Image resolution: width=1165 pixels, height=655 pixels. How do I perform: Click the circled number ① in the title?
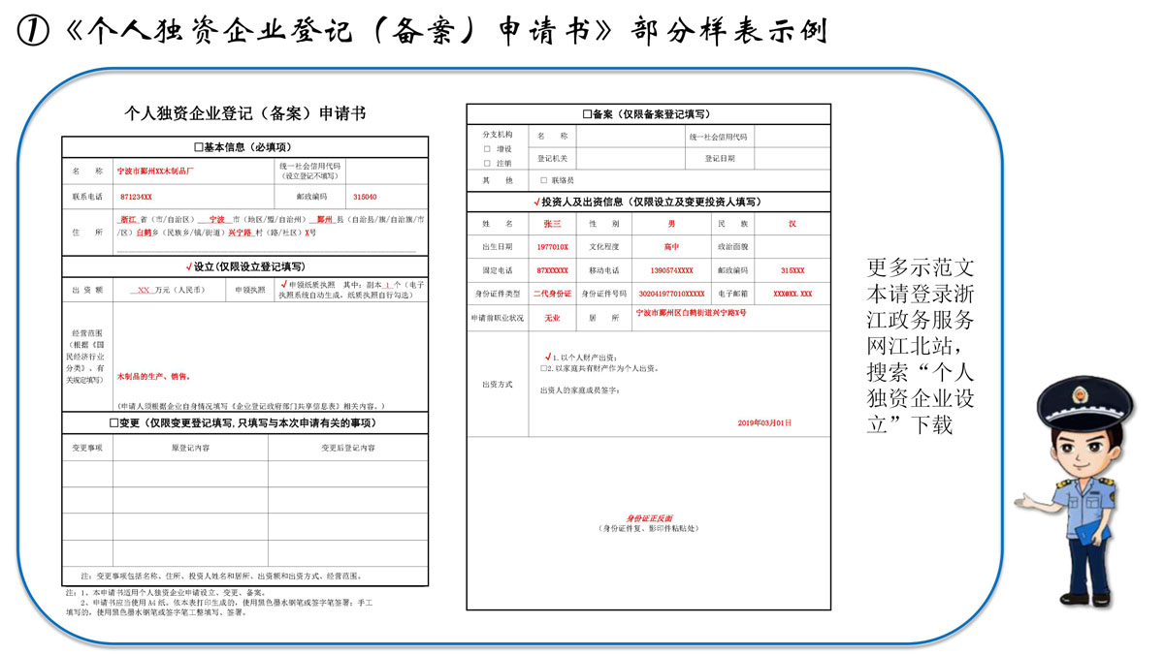coord(32,32)
